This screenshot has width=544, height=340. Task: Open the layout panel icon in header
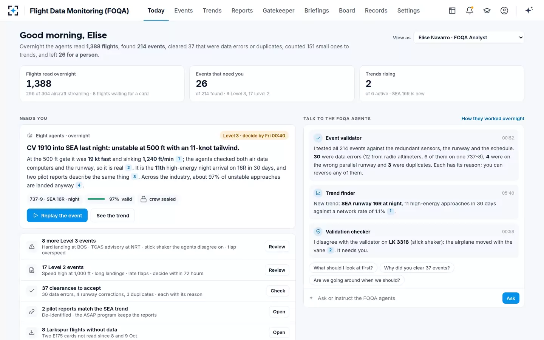(x=452, y=11)
